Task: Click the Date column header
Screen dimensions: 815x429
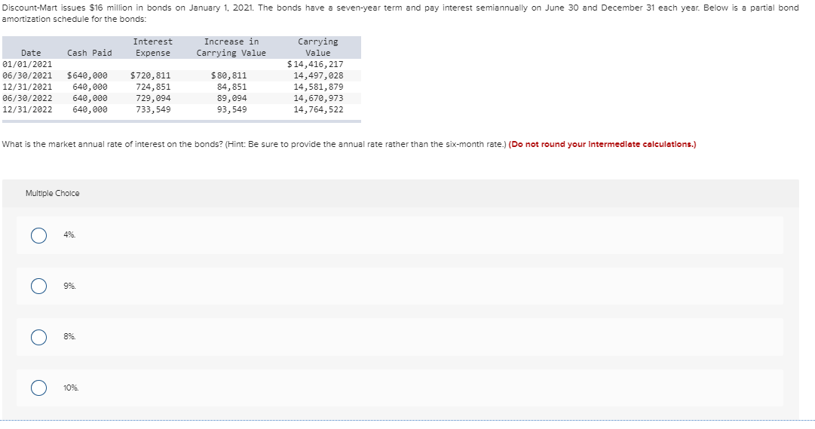Action: coord(31,53)
